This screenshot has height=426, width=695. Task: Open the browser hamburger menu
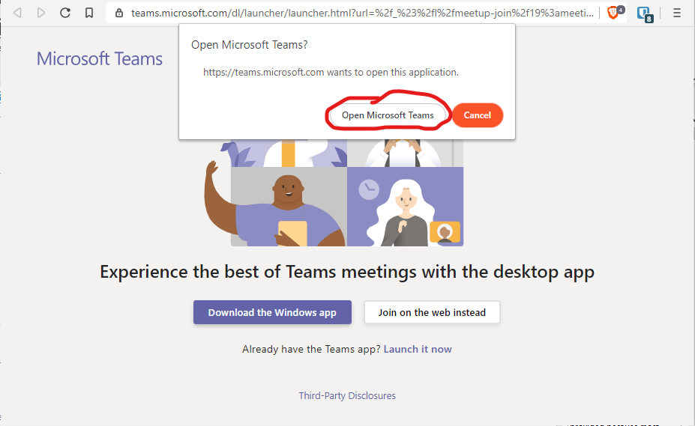point(677,13)
